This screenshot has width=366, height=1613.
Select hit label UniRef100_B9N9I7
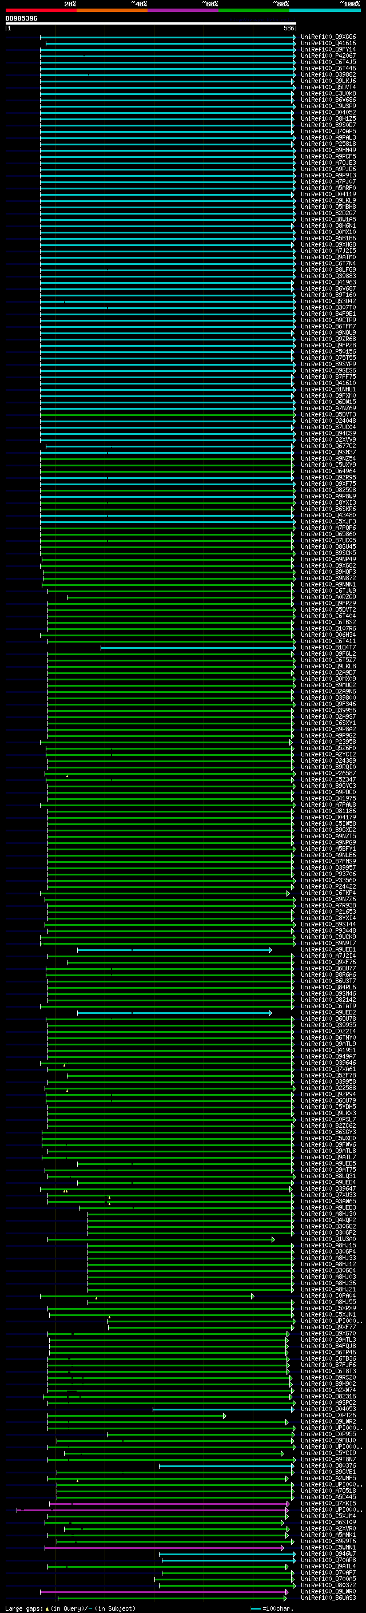pos(328,942)
